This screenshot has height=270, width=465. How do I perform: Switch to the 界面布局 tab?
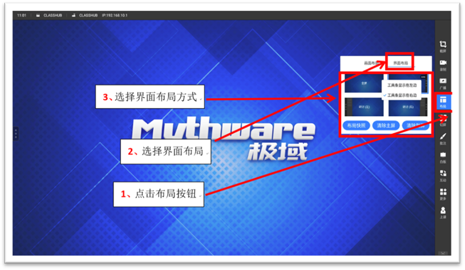point(400,63)
